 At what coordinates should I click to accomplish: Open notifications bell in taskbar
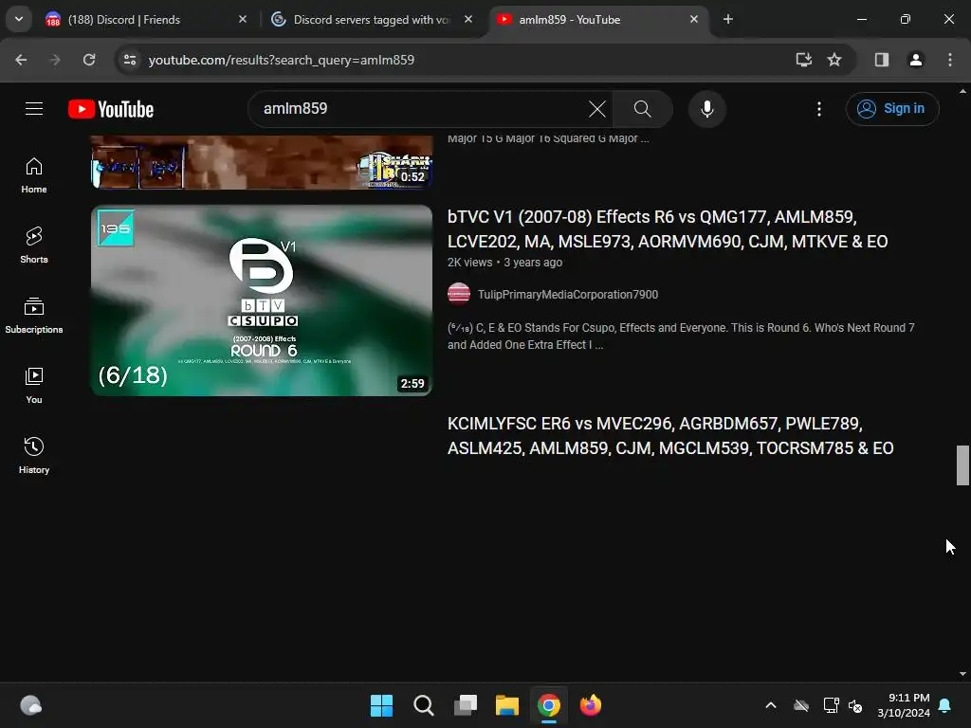coord(945,705)
